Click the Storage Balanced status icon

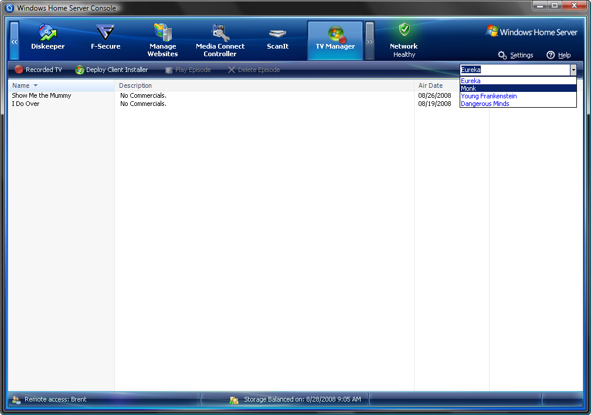click(x=234, y=400)
